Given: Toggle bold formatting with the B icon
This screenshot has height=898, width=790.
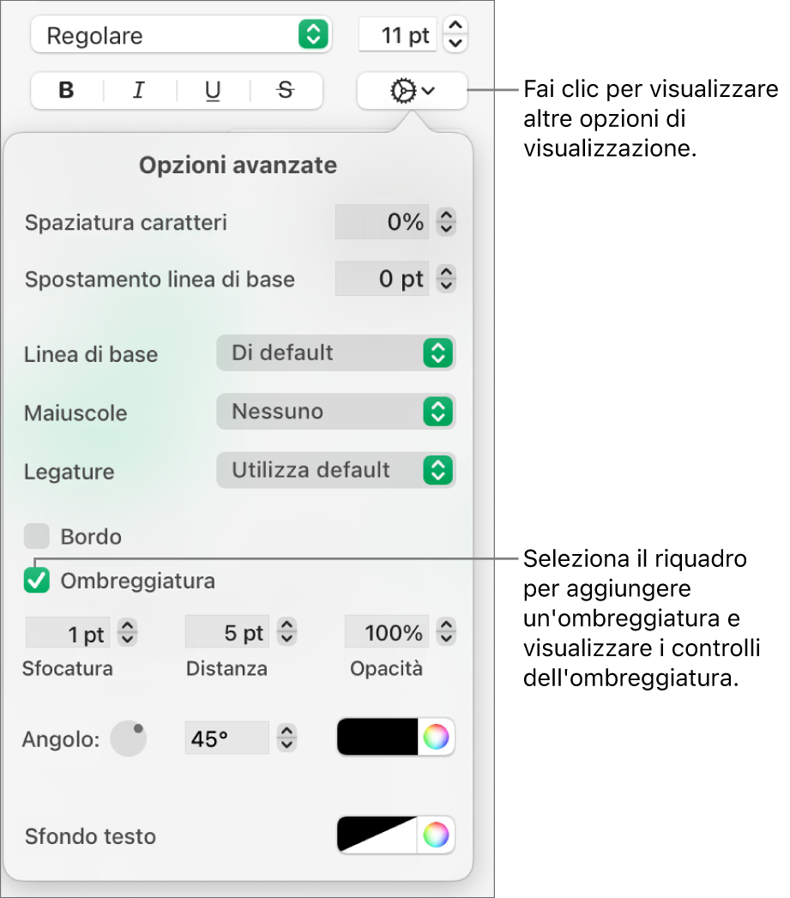Looking at the screenshot, I should (66, 91).
